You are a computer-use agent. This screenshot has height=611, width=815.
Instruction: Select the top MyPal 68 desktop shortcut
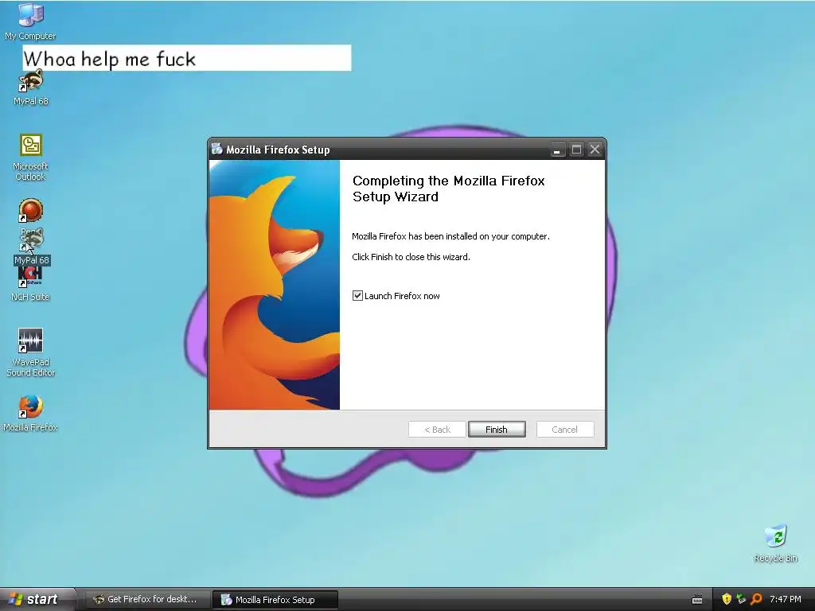click(31, 88)
